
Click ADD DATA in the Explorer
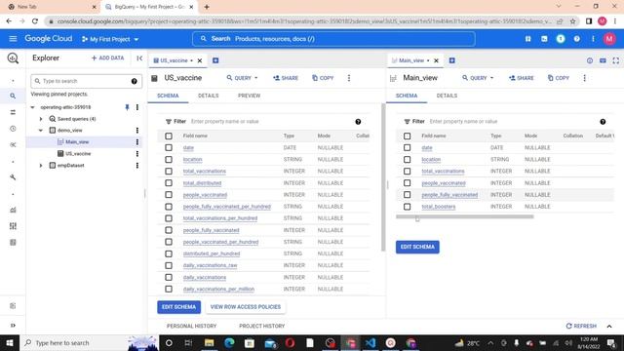tap(108, 58)
